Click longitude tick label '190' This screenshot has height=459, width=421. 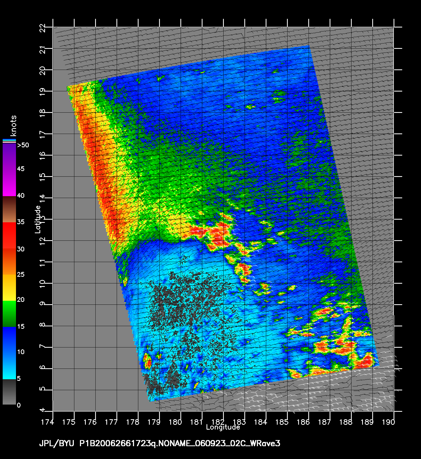388,422
